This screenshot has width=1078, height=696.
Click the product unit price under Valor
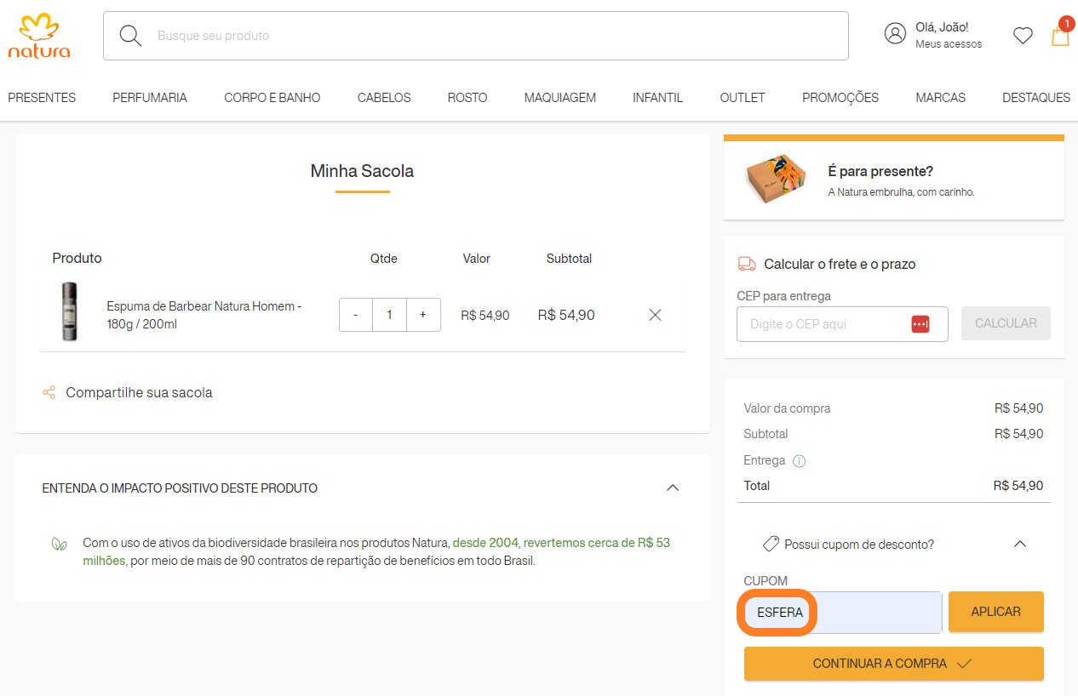point(485,315)
